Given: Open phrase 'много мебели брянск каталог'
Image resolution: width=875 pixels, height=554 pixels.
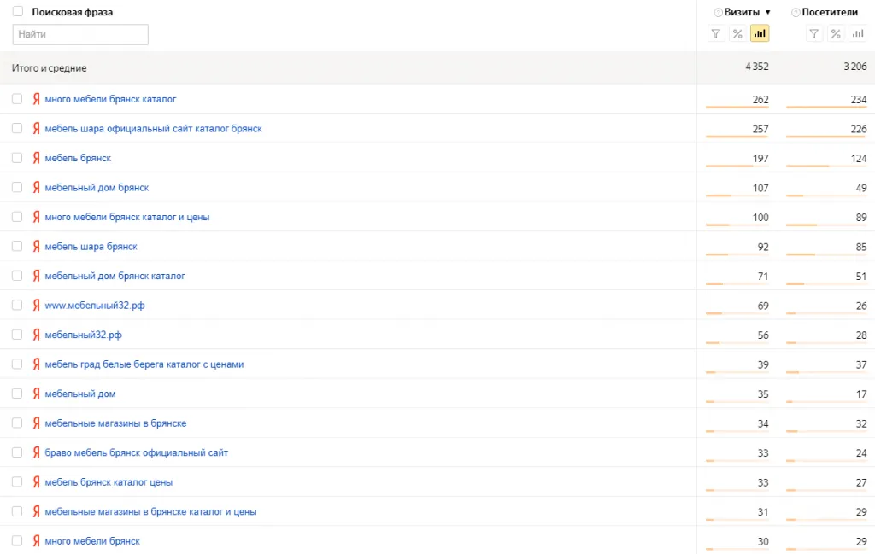Looking at the screenshot, I should (x=110, y=99).
